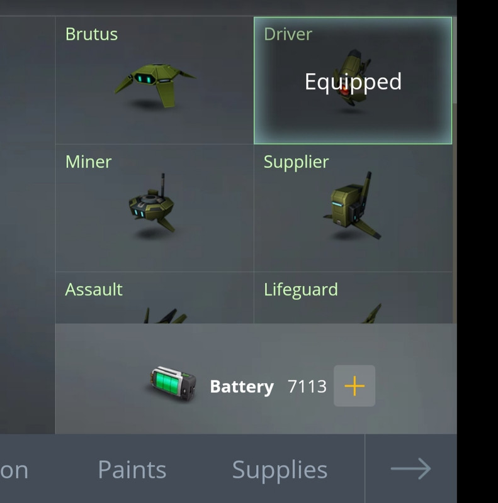
Task: Click the Brutus name label
Action: pyautogui.click(x=91, y=34)
